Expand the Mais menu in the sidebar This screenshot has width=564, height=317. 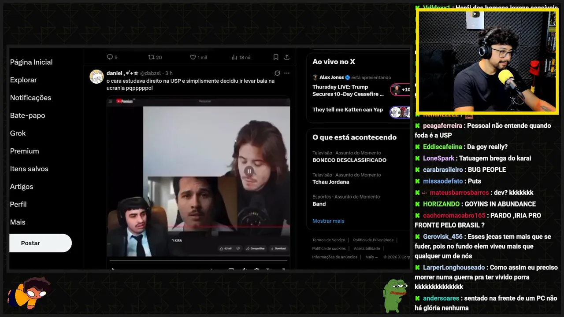point(18,222)
